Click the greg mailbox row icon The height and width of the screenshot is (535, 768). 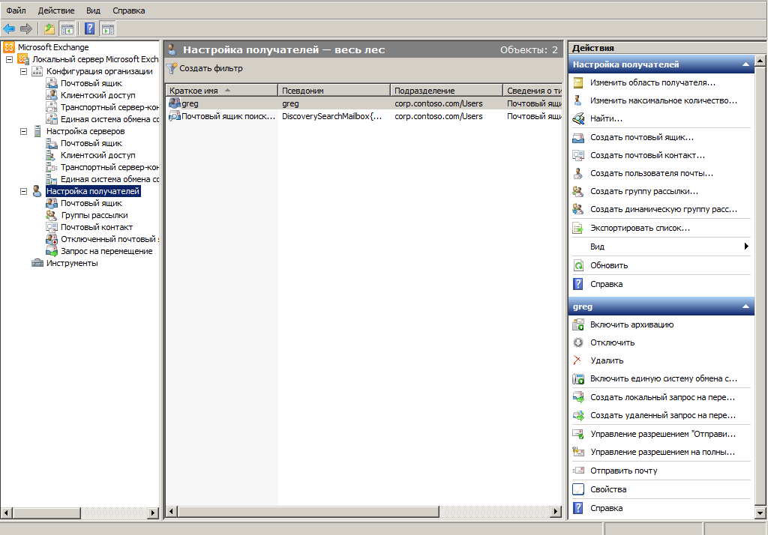[x=174, y=103]
